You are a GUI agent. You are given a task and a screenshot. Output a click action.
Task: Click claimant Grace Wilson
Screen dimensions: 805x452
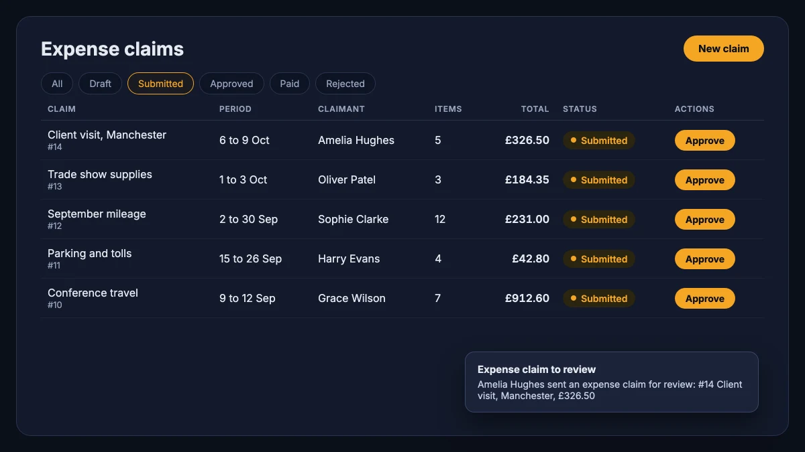point(352,298)
